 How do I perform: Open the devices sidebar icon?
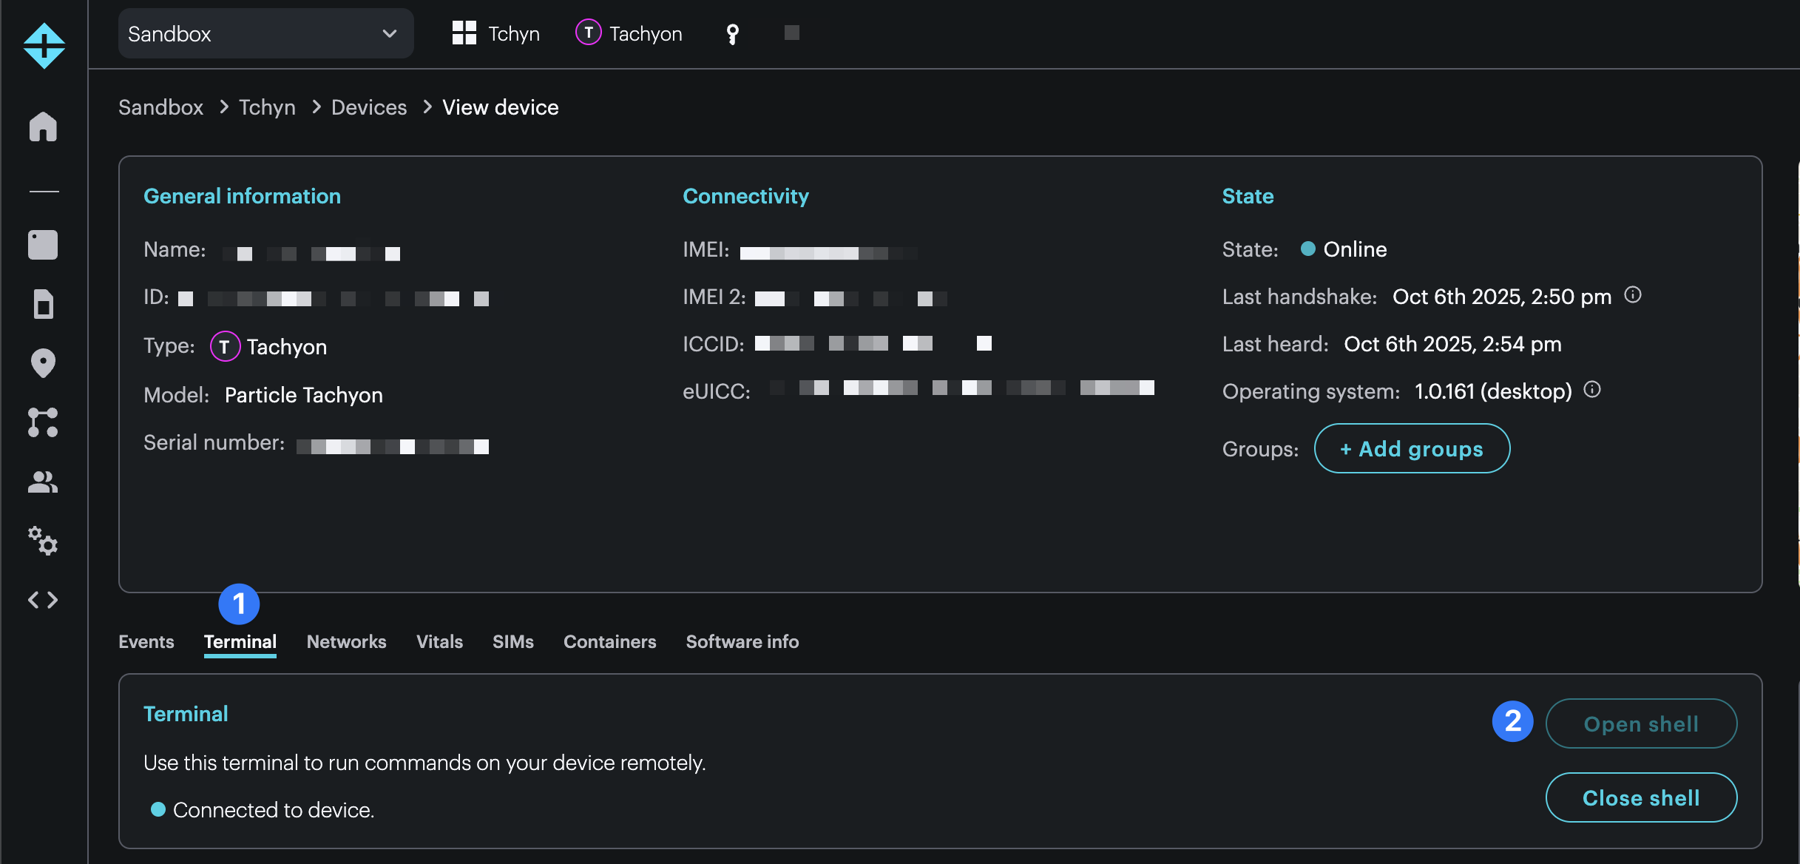point(43,245)
